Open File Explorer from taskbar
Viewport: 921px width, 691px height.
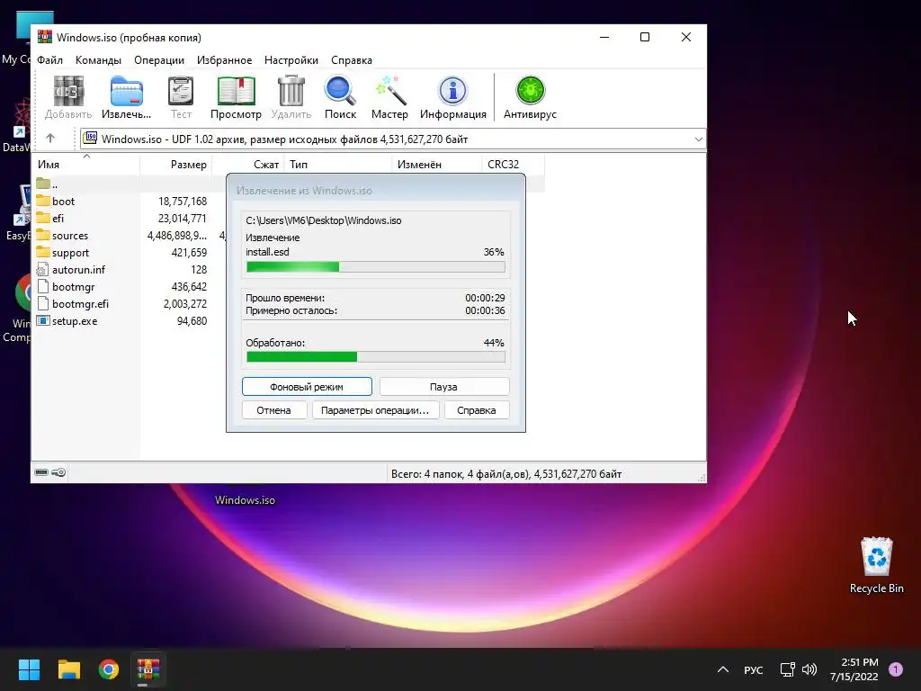pos(68,669)
